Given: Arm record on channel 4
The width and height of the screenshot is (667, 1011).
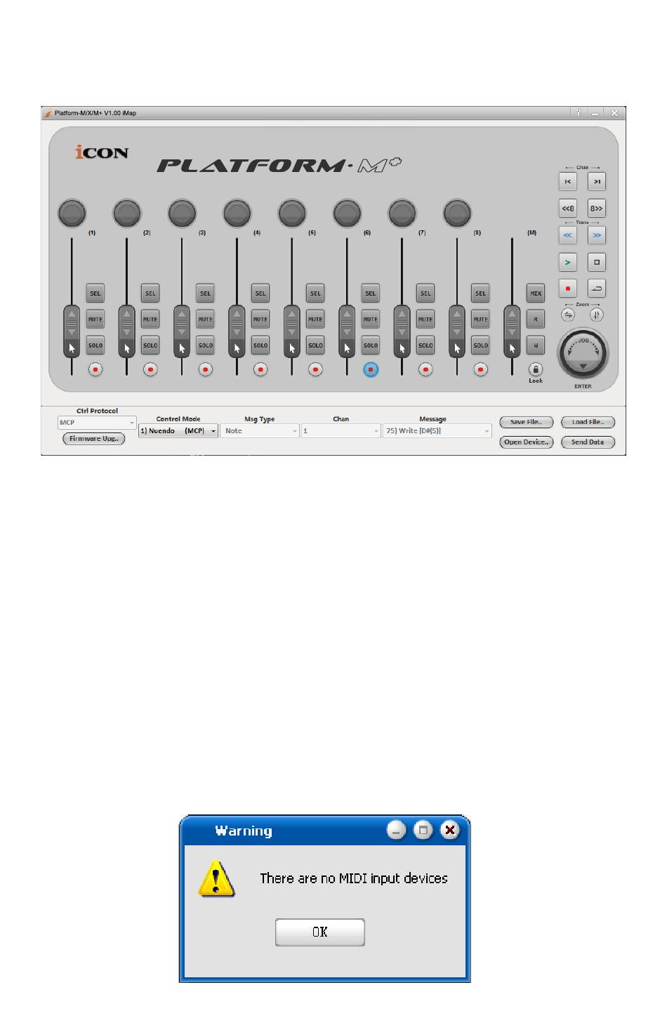Looking at the screenshot, I should click(260, 369).
